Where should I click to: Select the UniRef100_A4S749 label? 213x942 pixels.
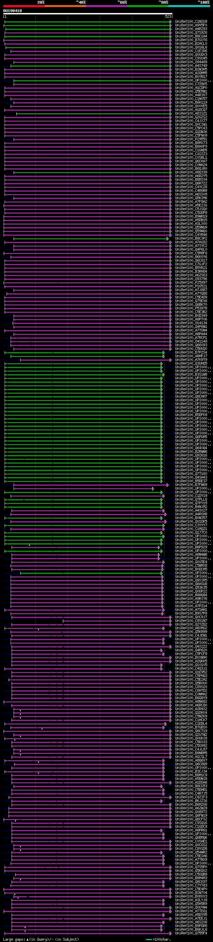[191, 65]
